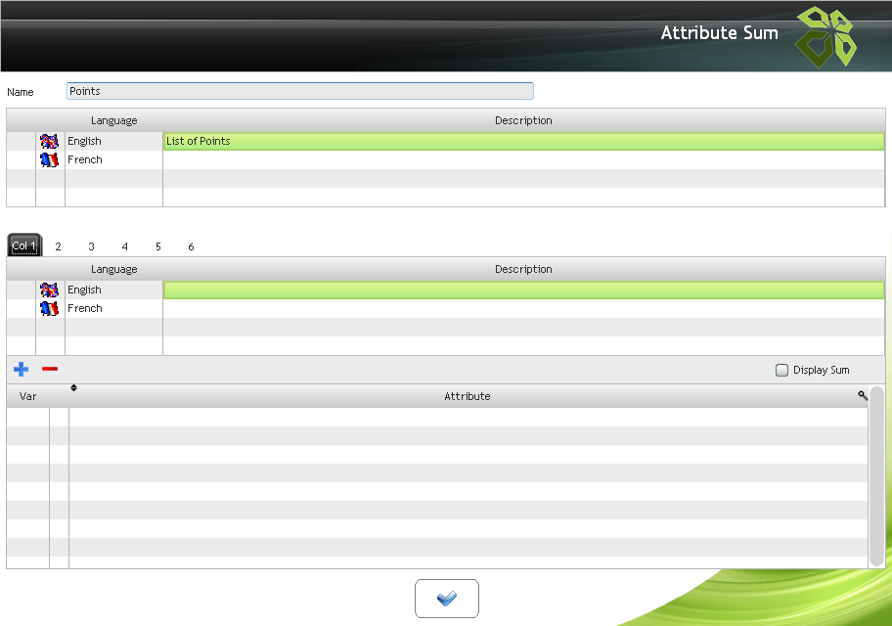Viewport: 892px width, 626px height.
Task: Click the English flag in column table
Action: pos(50,290)
